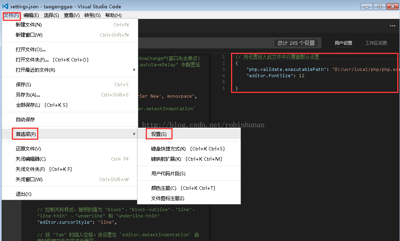Choose 文件图标主题(I) file icon theme
The height and width of the screenshot is (241, 400).
pos(167,198)
